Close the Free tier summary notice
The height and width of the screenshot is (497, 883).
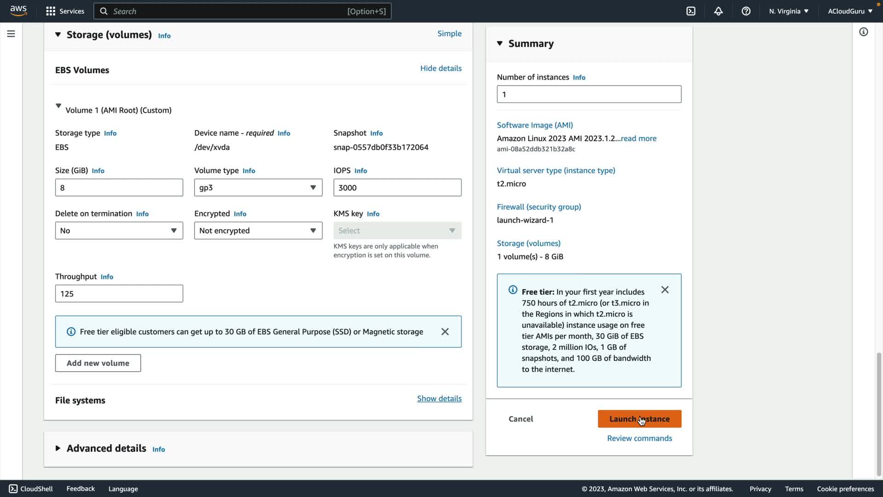665,290
